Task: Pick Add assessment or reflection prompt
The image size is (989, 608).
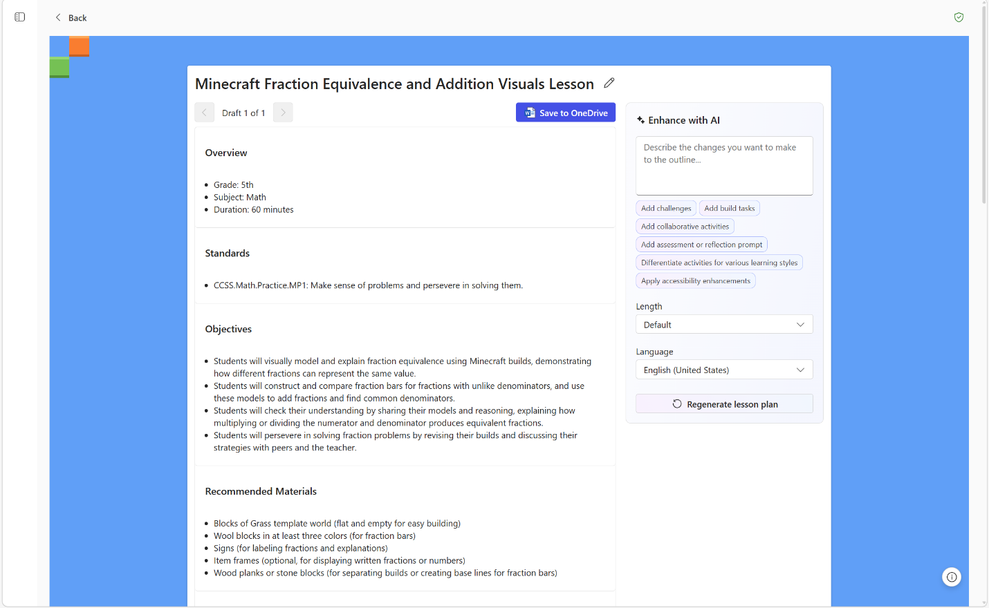Action: (x=701, y=245)
